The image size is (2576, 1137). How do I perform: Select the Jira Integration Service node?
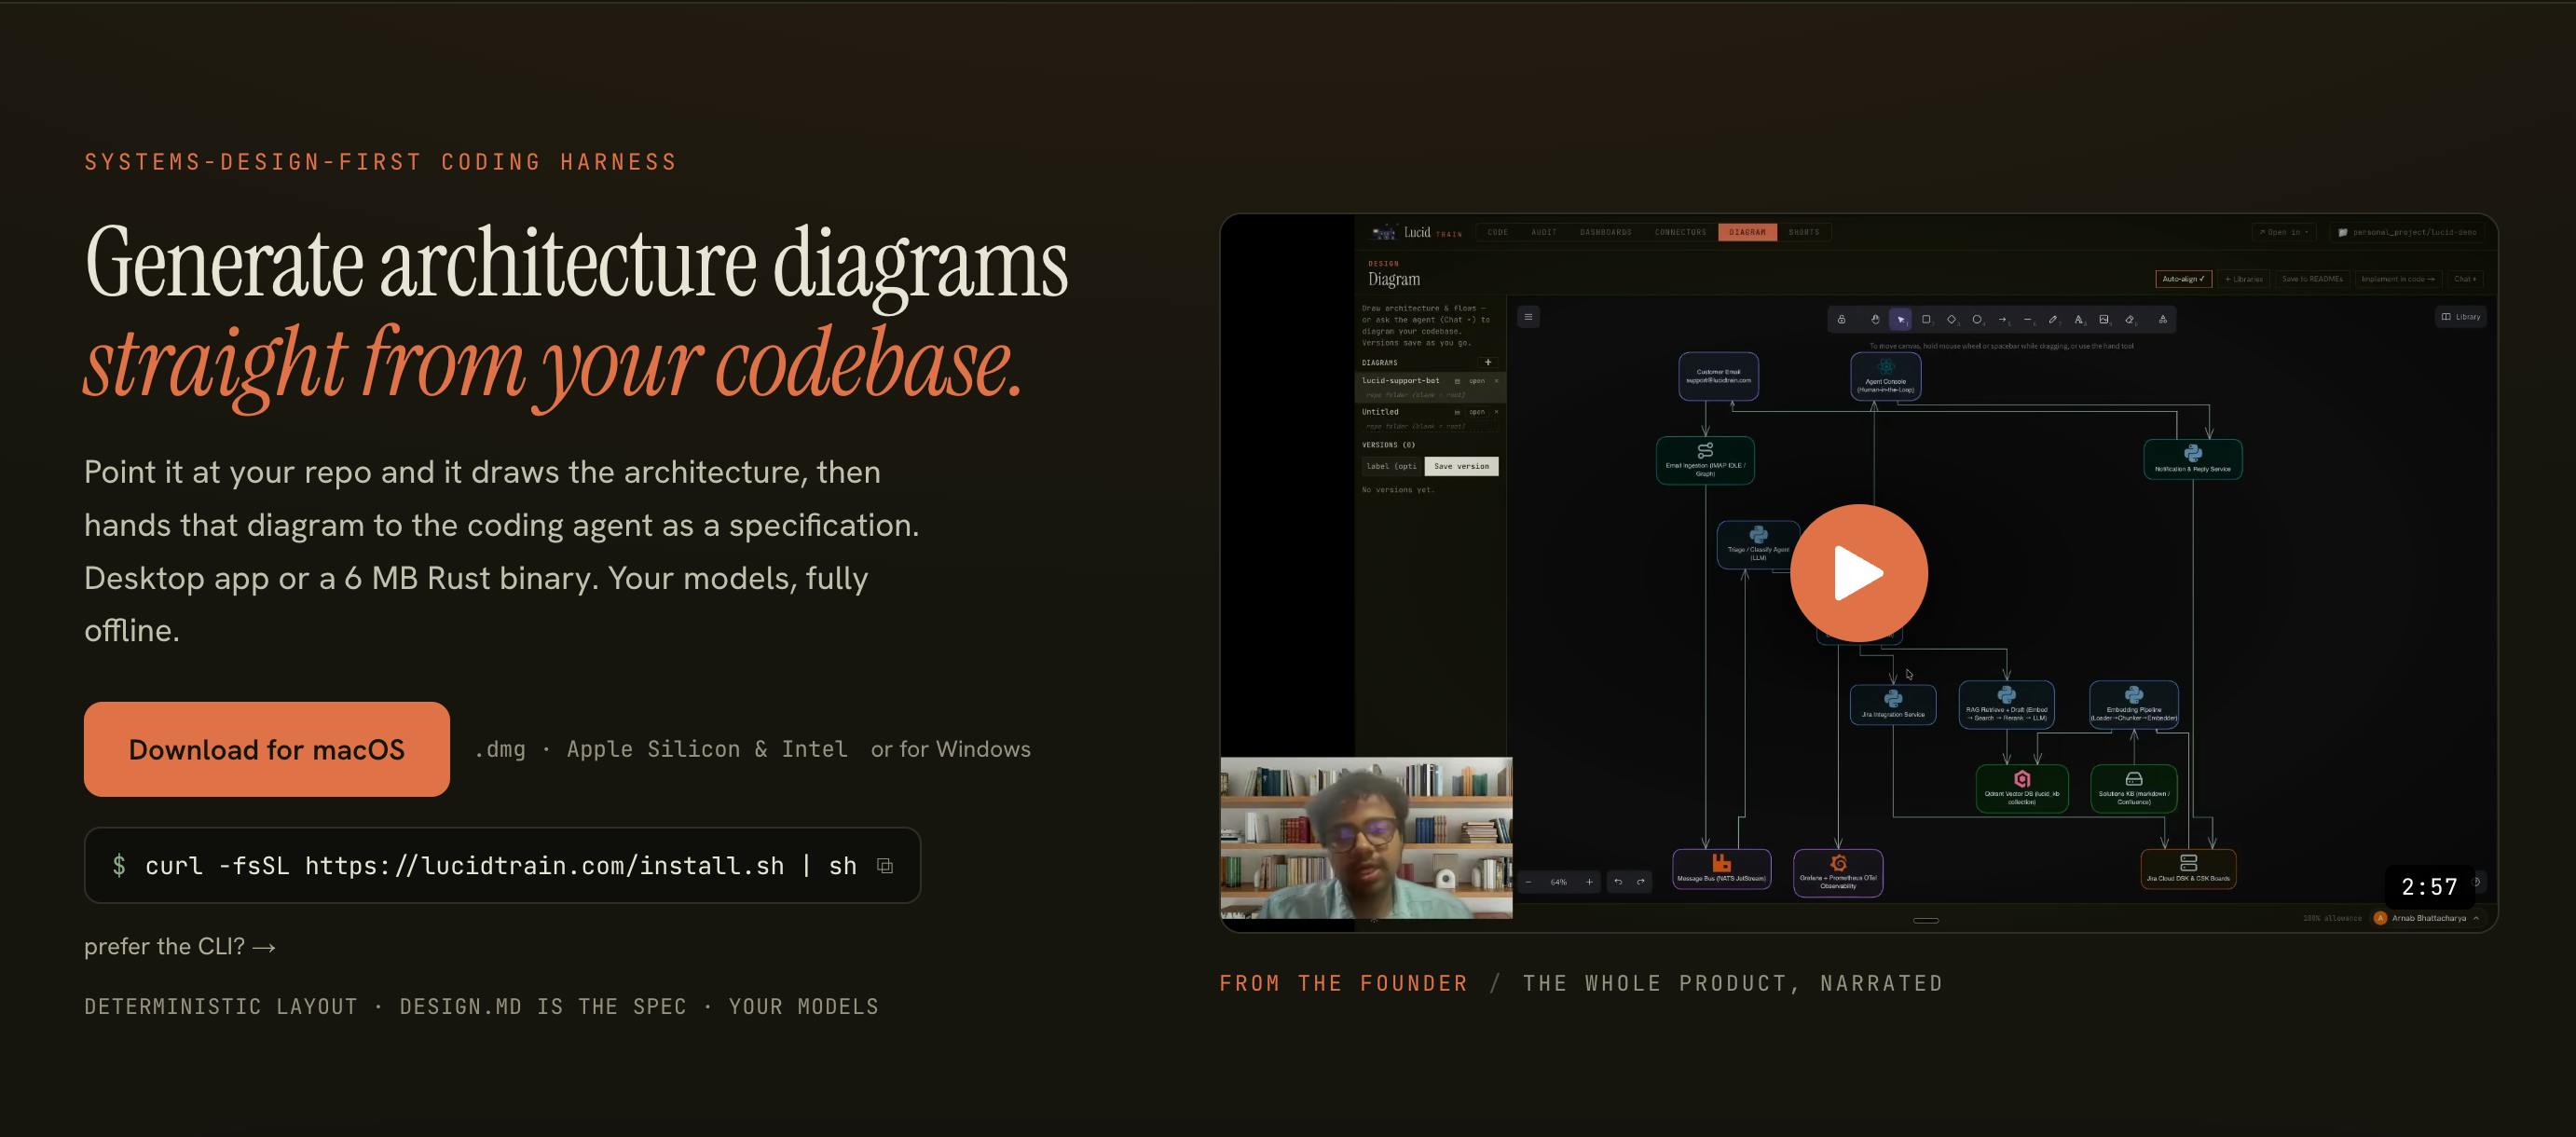(1892, 704)
